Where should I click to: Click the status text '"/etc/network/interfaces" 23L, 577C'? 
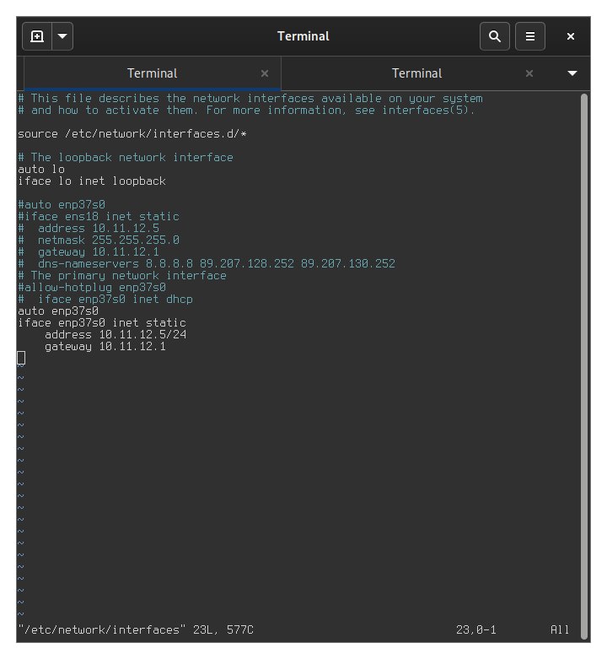point(136,629)
